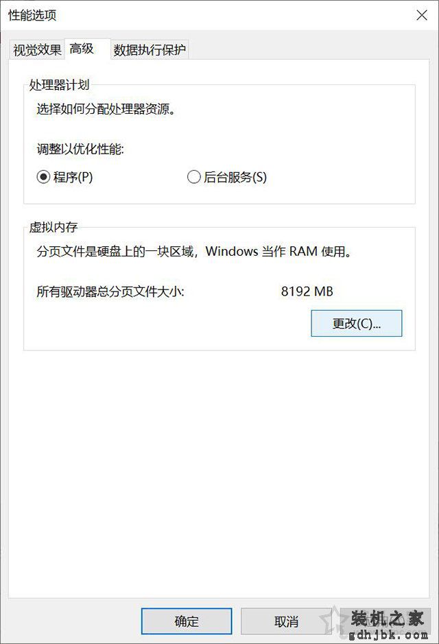
Task: Click the gdhjbk.com watermark text
Action: [388, 635]
